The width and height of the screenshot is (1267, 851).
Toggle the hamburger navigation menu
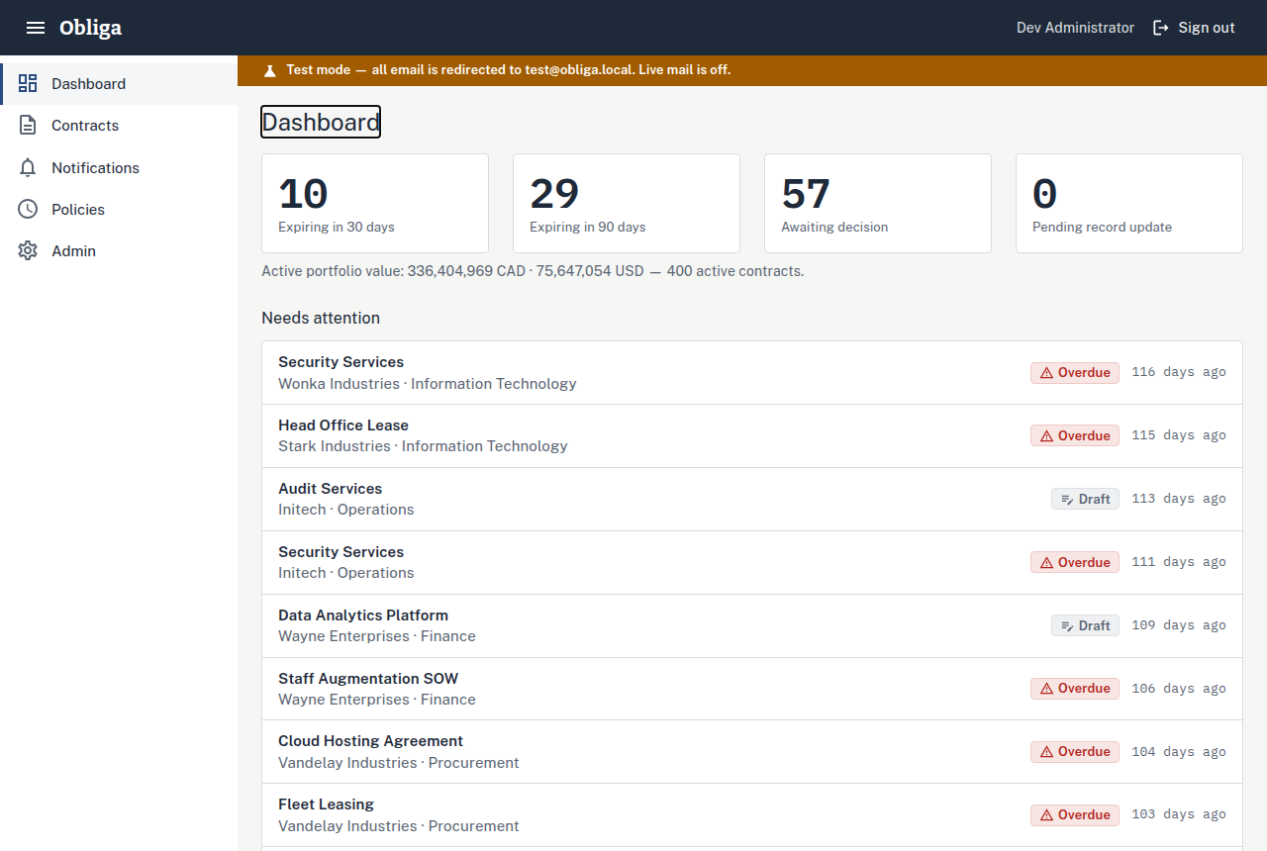(x=36, y=28)
